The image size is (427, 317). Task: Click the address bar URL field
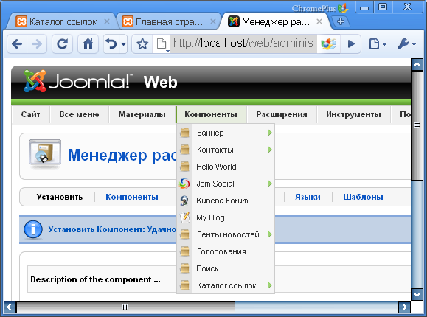click(x=243, y=43)
